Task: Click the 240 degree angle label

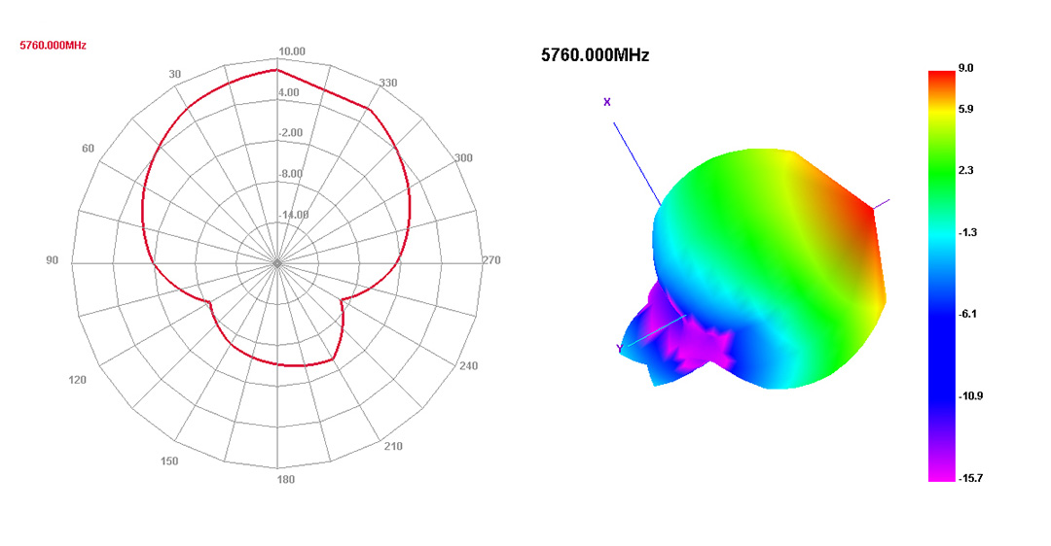Action: click(468, 366)
